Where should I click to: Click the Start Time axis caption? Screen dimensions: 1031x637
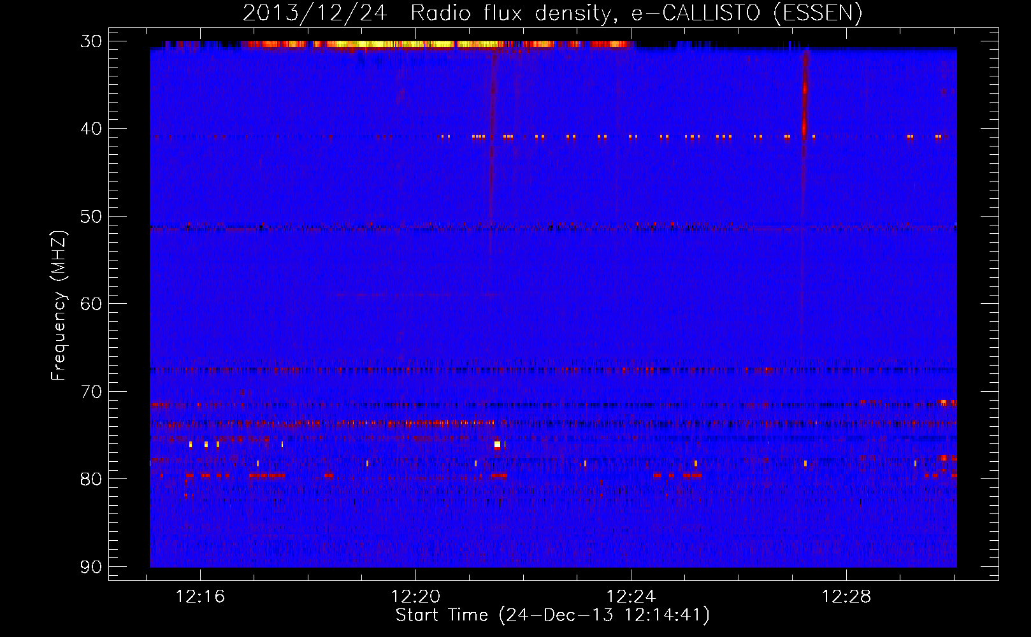(552, 615)
